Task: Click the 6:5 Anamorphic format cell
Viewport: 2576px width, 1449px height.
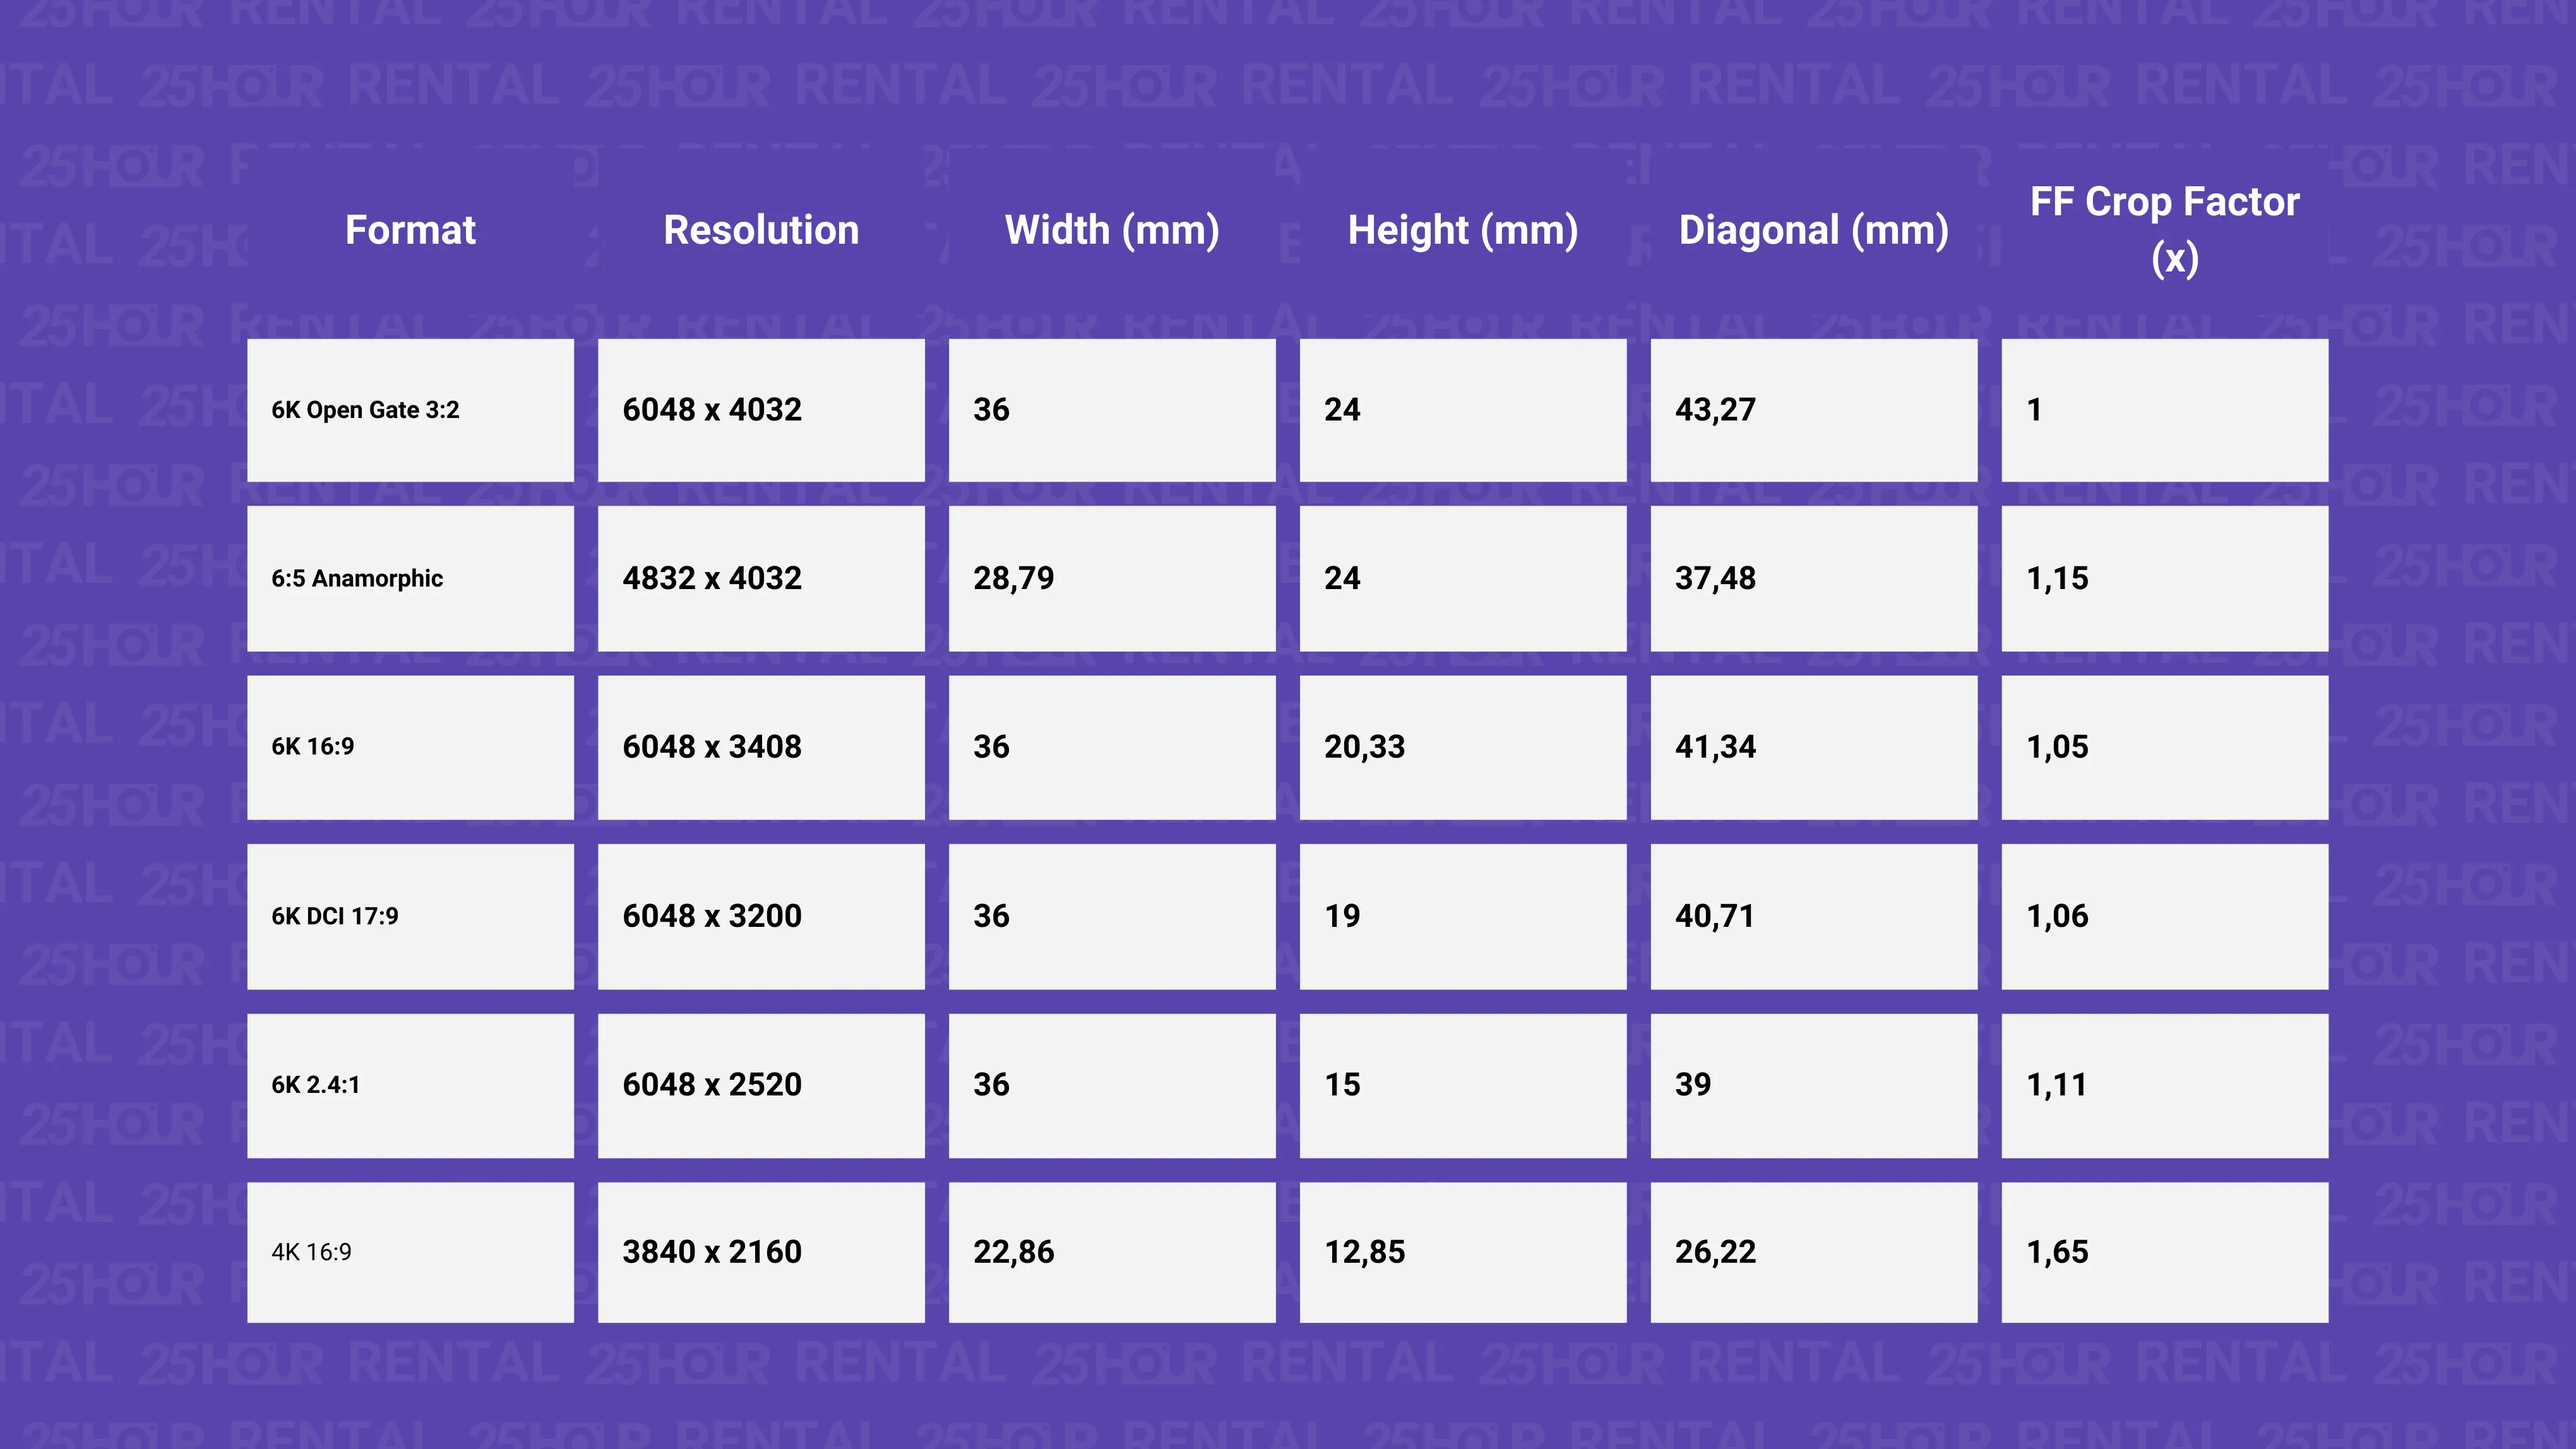Action: pyautogui.click(x=410, y=578)
